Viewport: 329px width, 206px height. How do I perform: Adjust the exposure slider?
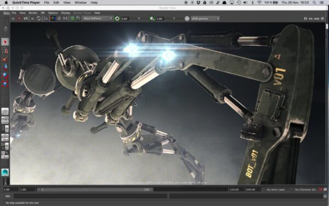[139, 19]
